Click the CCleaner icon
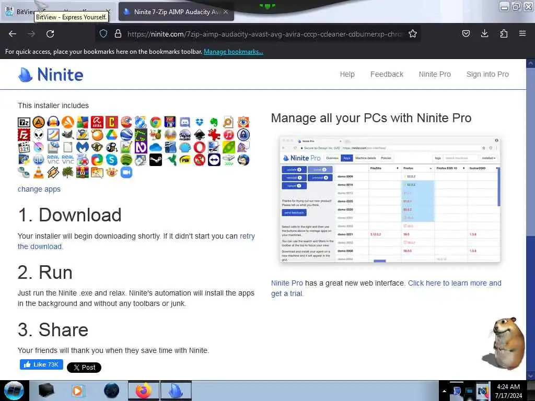 126,122
